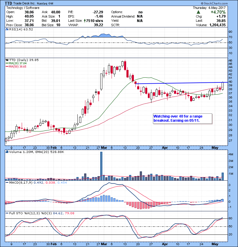Viewport: 238px width, 247px height.
Task: Click the TTD ticker symbol in the header
Action: tap(9, 3)
